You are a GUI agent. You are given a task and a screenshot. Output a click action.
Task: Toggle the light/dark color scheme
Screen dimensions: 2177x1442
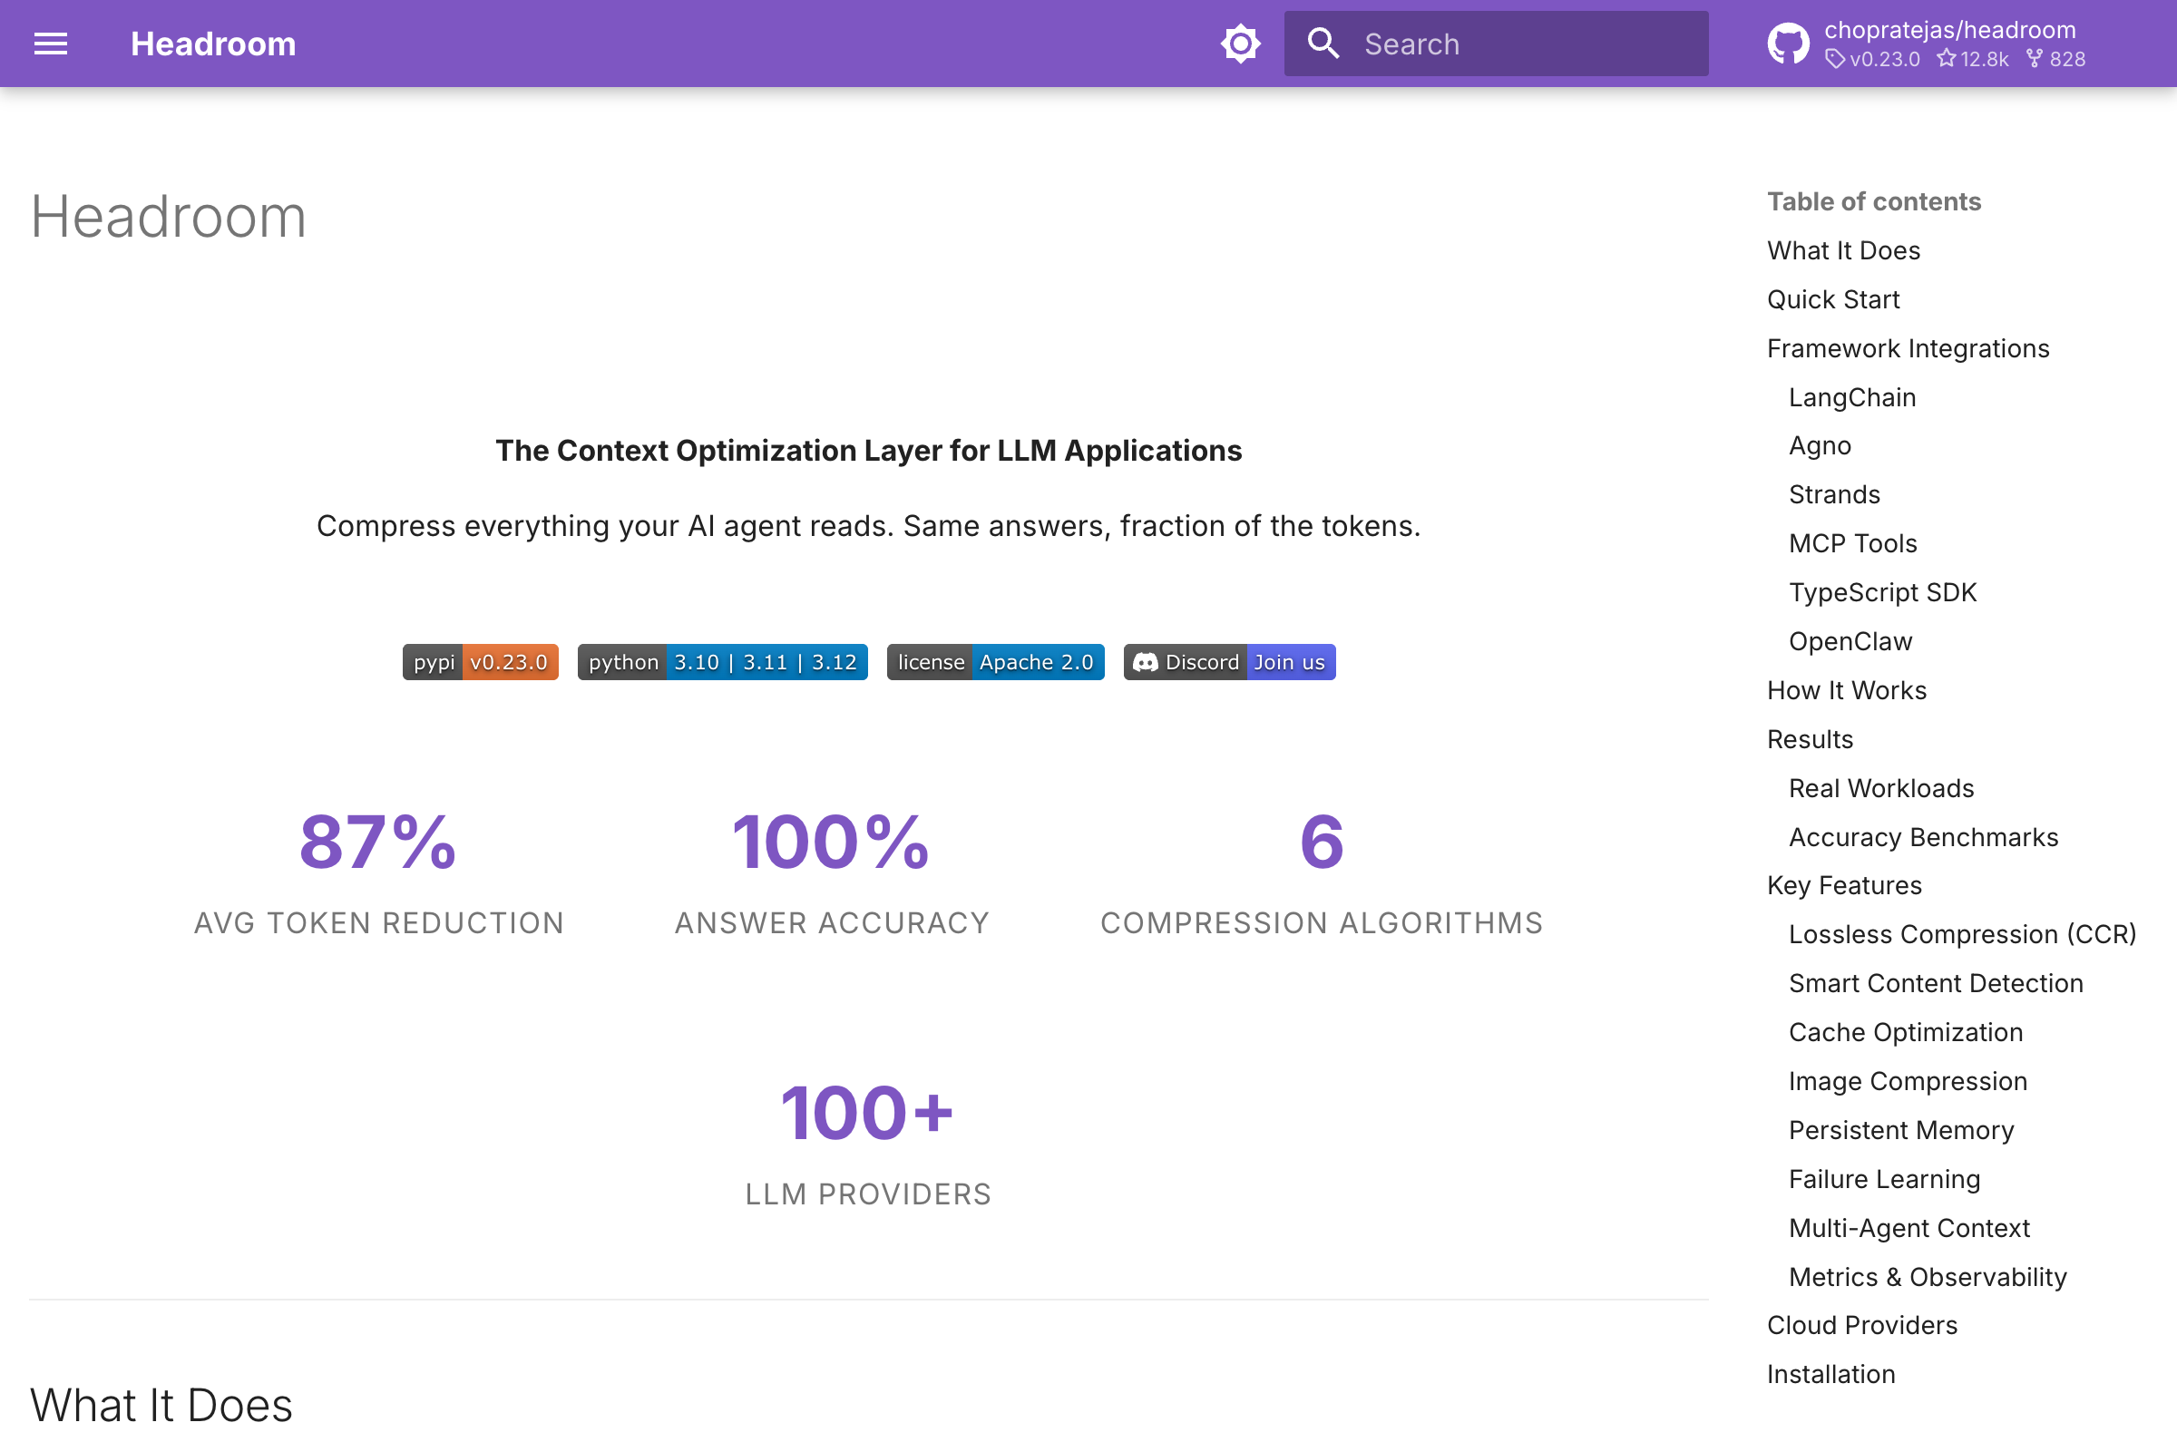(x=1240, y=44)
